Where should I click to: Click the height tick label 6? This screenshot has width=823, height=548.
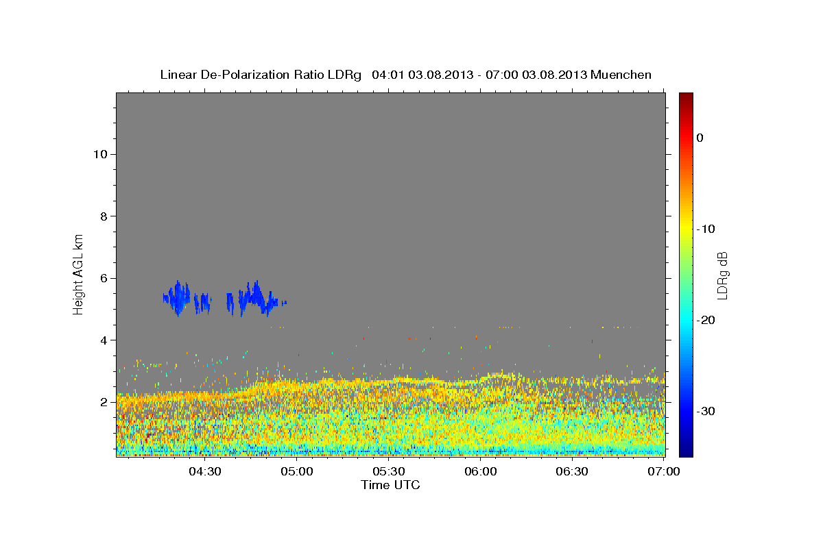pyautogui.click(x=104, y=278)
